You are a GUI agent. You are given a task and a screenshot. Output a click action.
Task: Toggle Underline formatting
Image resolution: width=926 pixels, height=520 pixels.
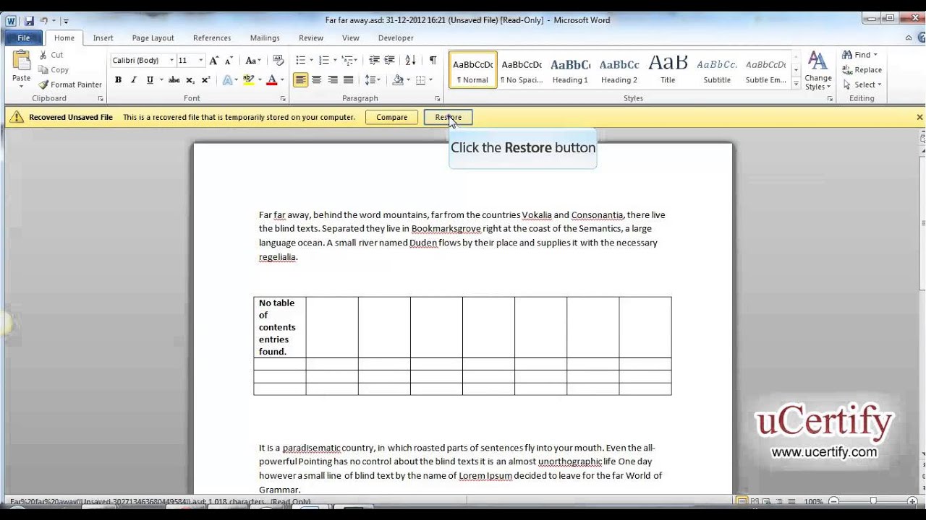point(150,80)
